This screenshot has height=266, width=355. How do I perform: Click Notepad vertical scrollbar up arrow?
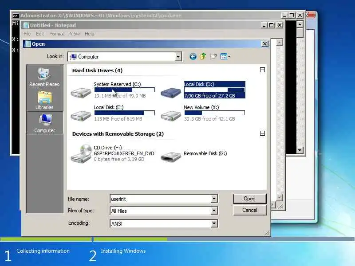pos(280,43)
